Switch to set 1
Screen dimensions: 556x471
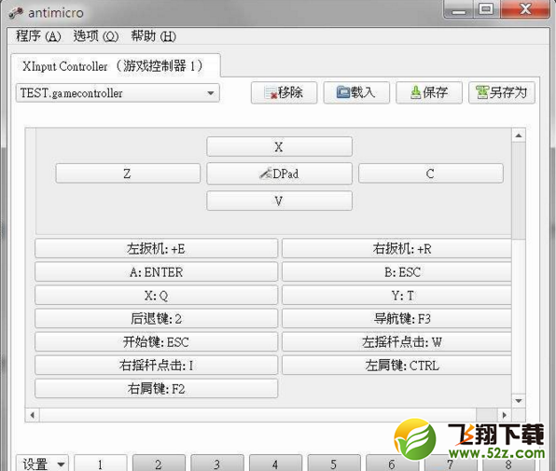click(x=101, y=464)
